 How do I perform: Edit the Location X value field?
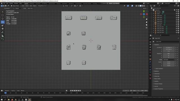[x=169, y=47]
